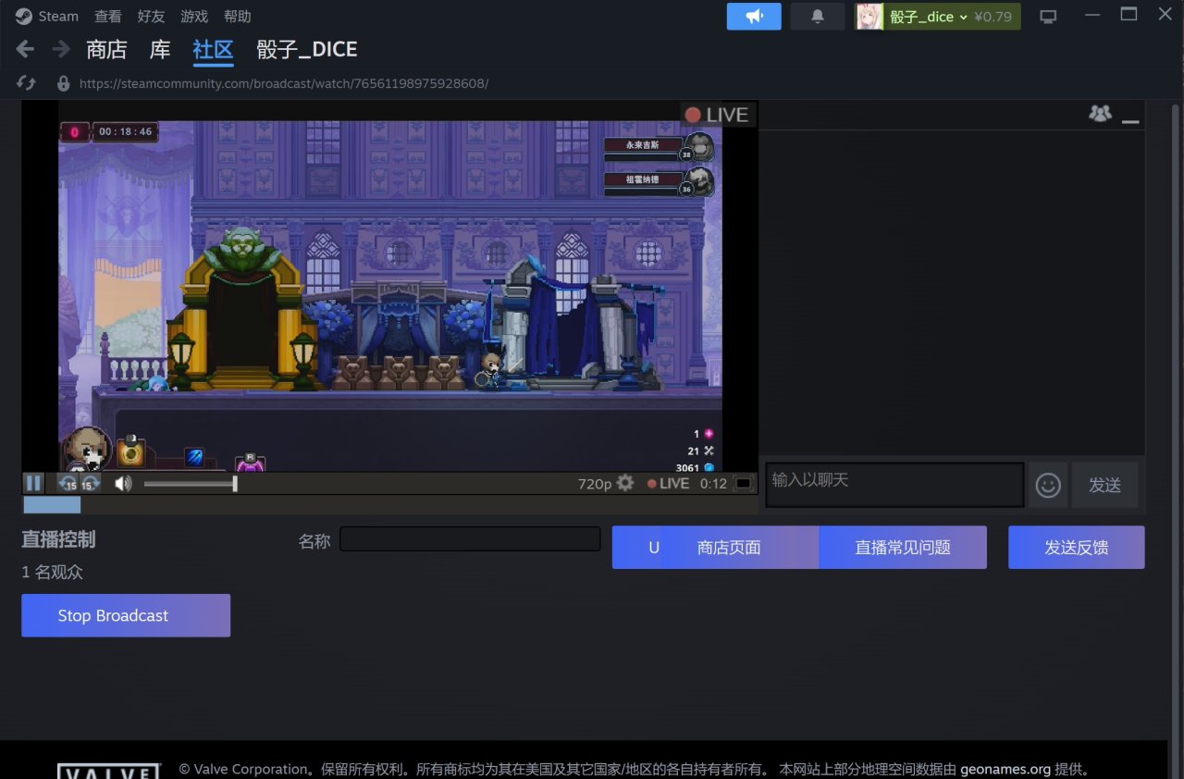Open the 骰子_DICE profile tab
Viewport: 1184px width, 779px height.
click(x=307, y=50)
